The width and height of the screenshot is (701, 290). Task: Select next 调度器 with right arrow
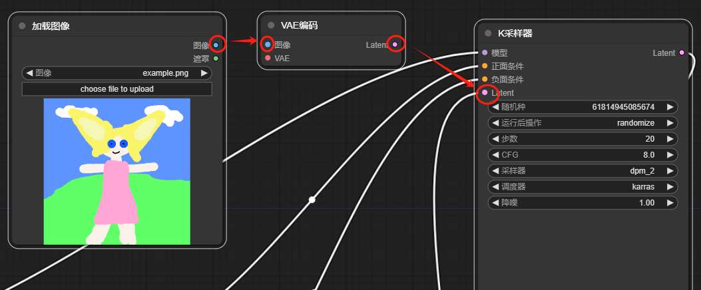tap(670, 187)
